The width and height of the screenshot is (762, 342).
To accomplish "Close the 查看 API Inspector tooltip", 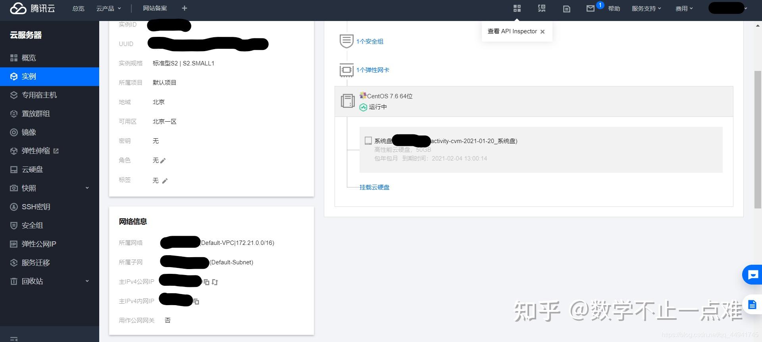I will [543, 32].
